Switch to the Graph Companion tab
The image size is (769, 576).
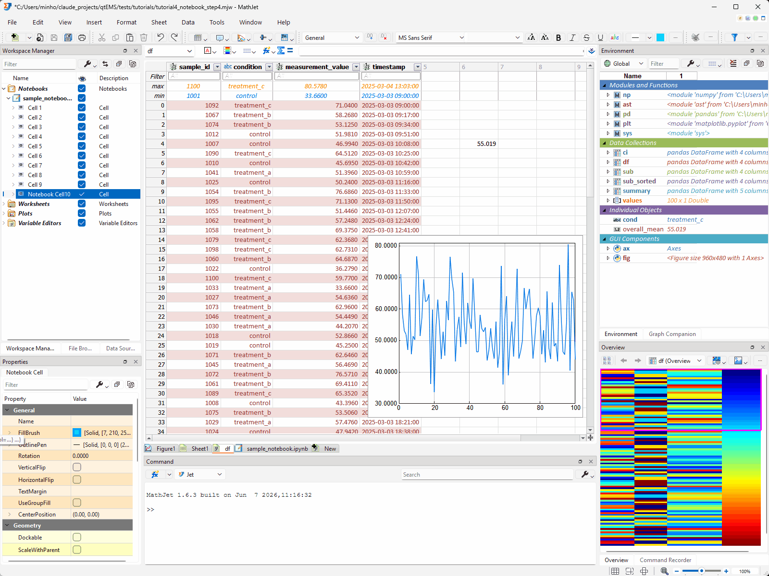pyautogui.click(x=672, y=334)
